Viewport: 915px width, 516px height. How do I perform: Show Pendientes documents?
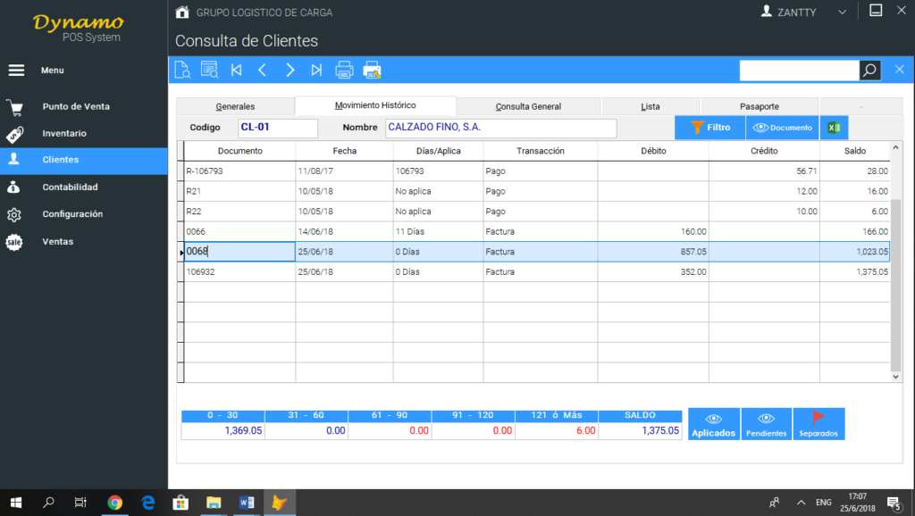[x=766, y=424]
